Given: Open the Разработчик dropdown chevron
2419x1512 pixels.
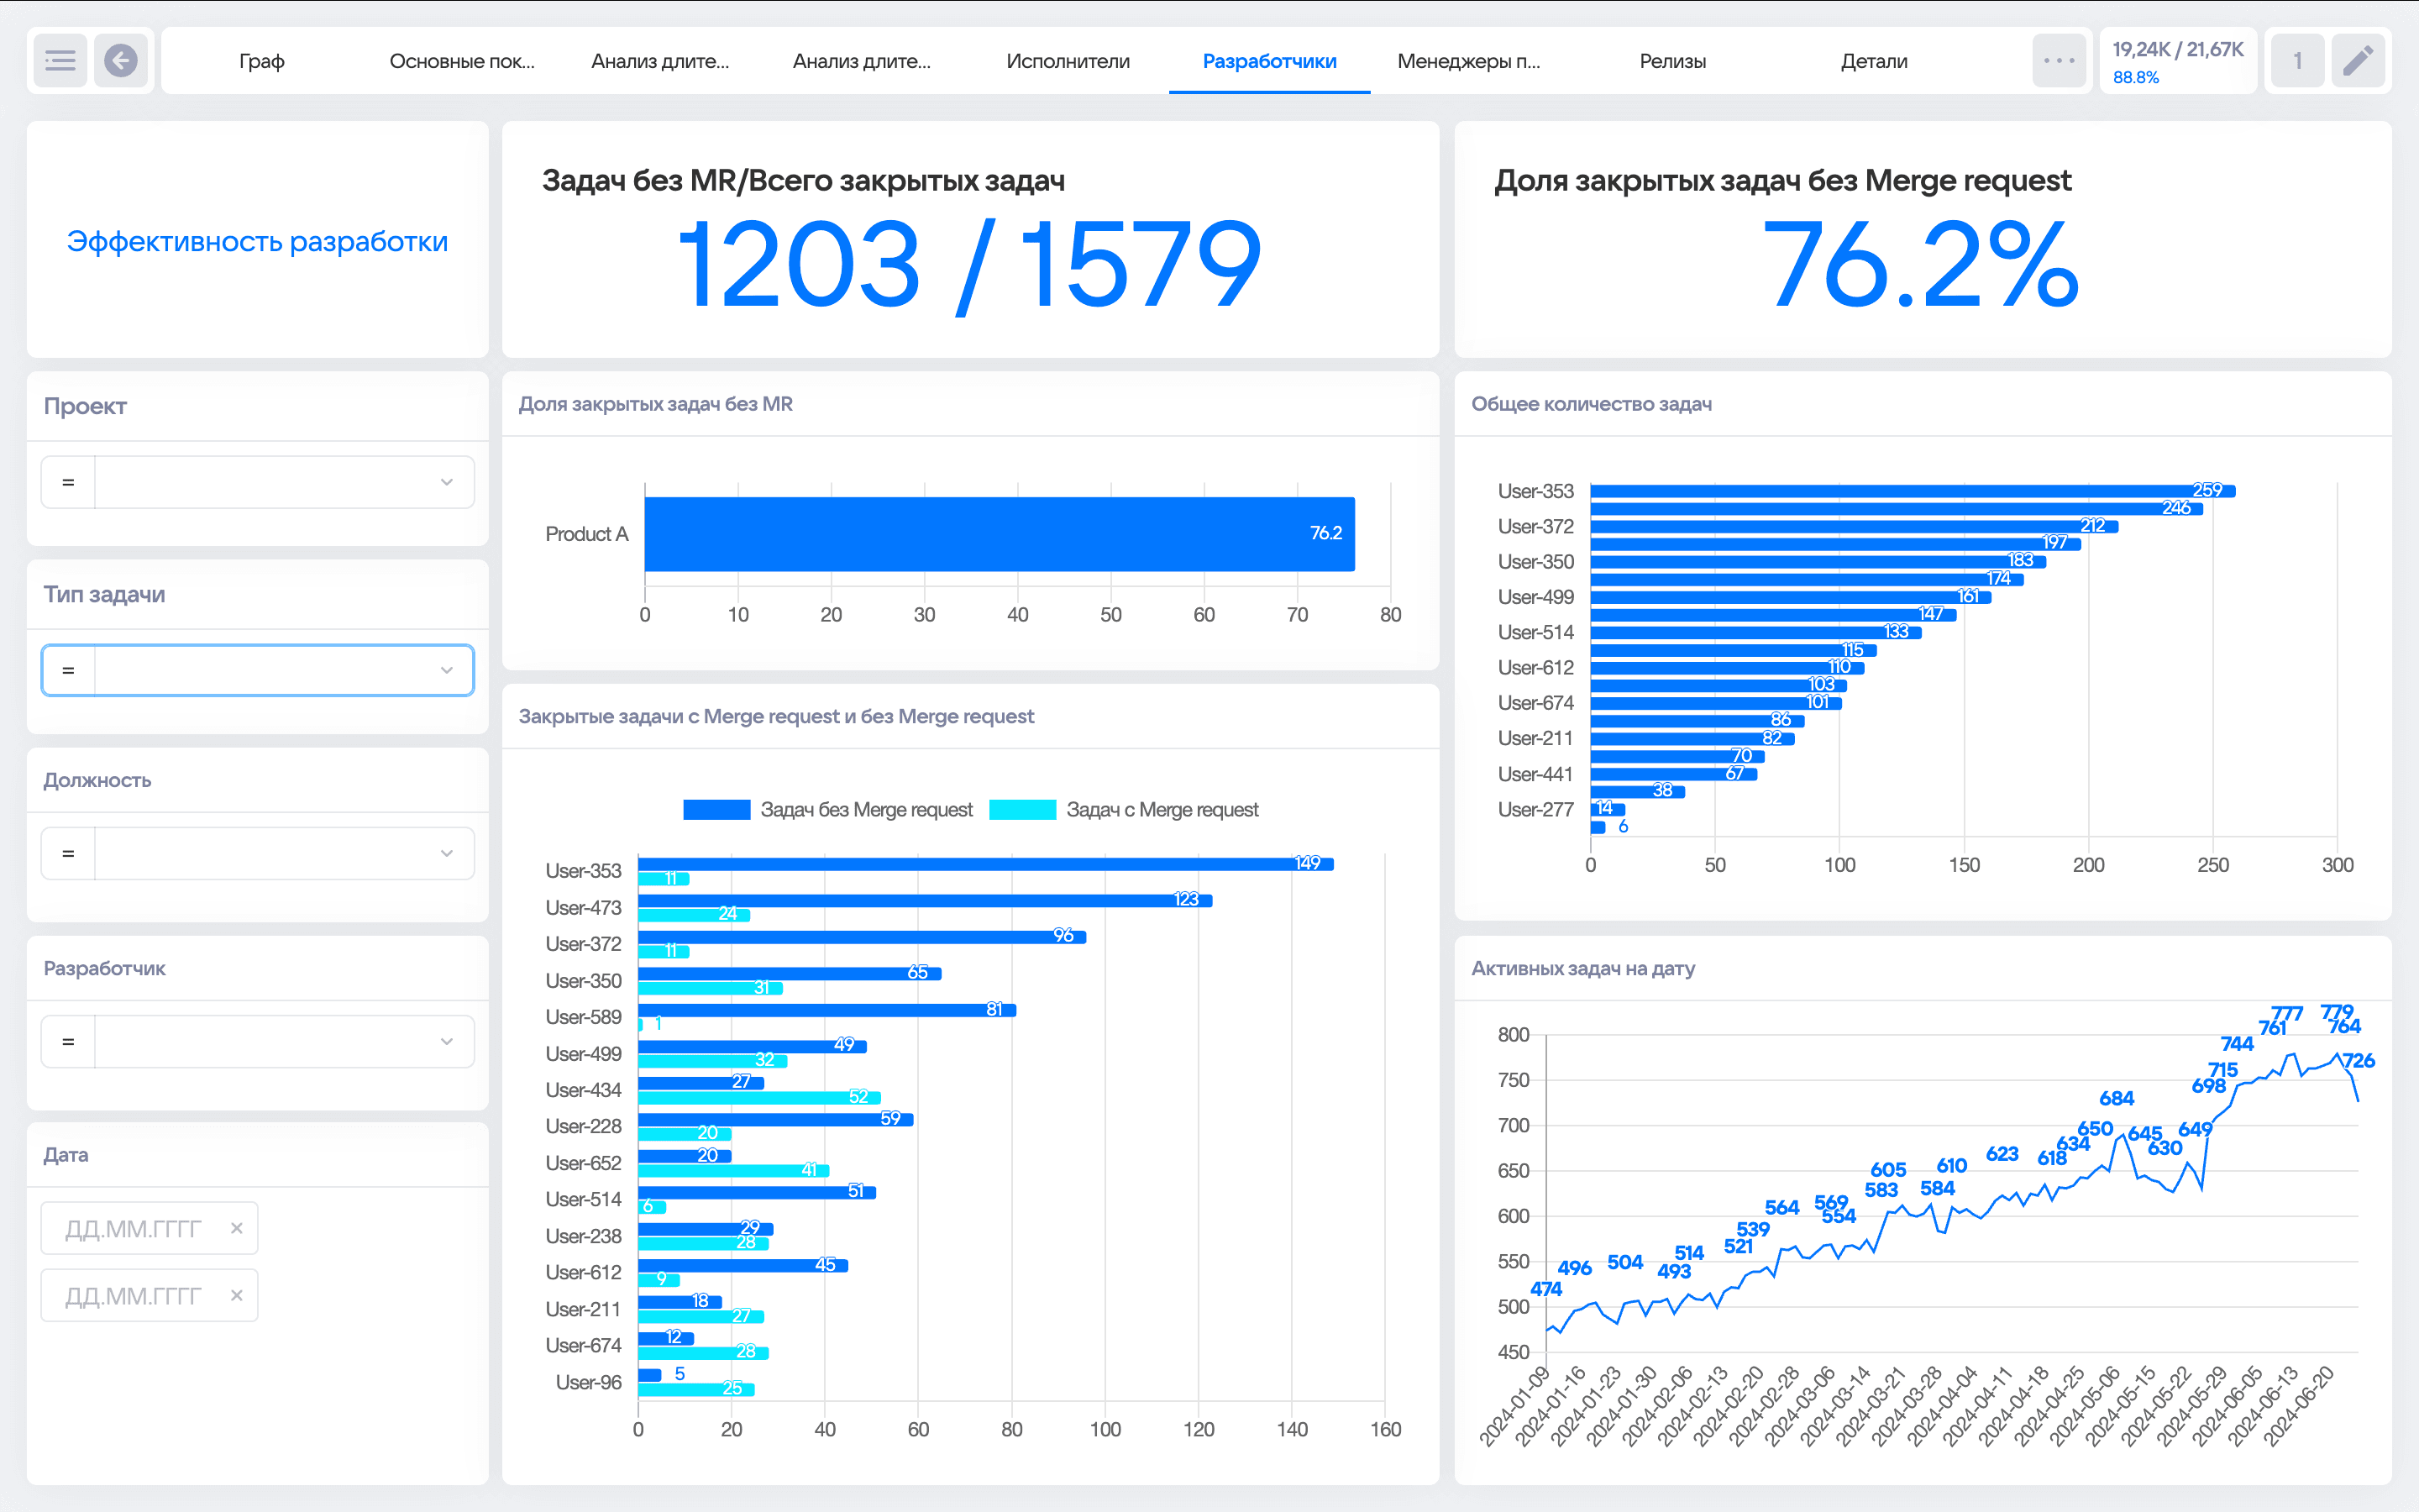Looking at the screenshot, I should click(446, 1042).
